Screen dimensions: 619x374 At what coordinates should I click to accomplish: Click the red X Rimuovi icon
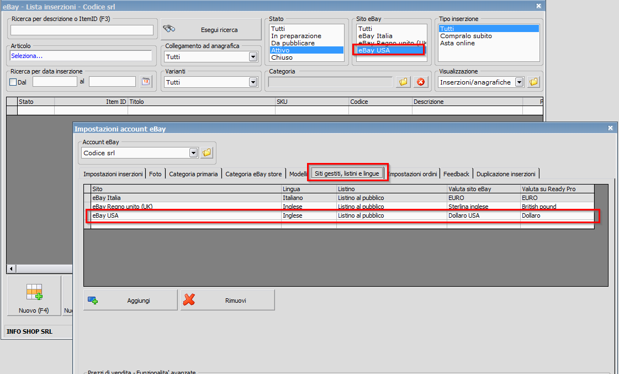189,300
